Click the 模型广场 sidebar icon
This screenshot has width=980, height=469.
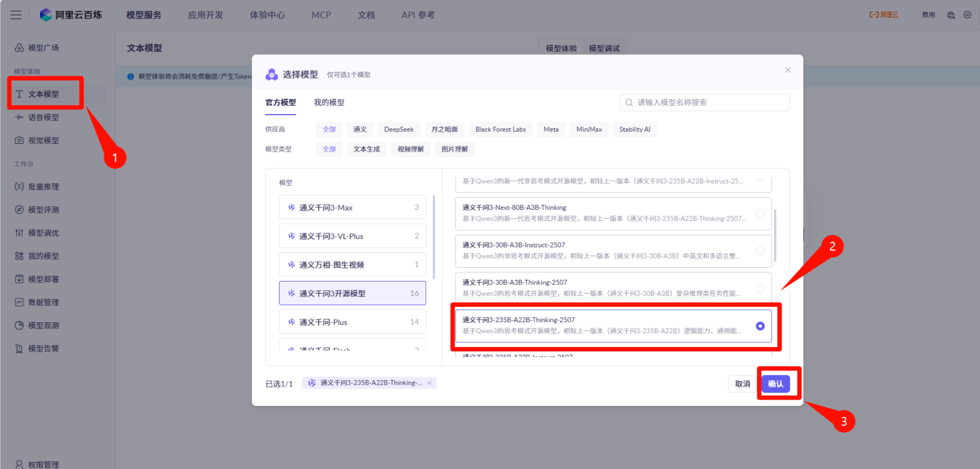(20, 48)
